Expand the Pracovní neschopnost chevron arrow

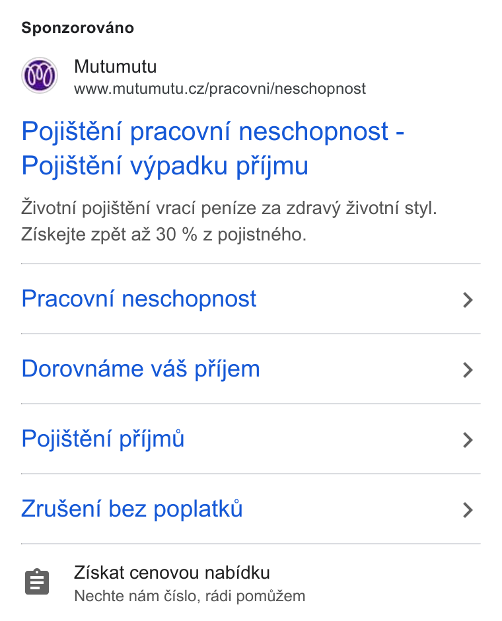pos(468,300)
